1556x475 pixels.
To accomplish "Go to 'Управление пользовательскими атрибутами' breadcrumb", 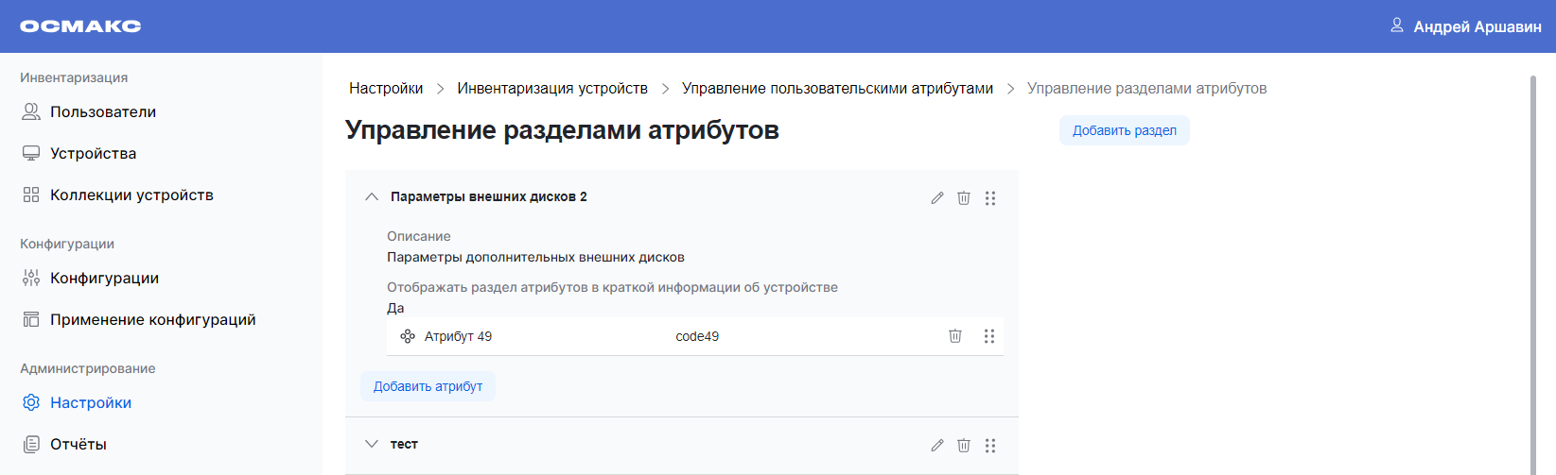I will click(x=837, y=89).
